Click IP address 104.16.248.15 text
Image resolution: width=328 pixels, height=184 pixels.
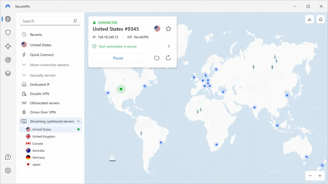[x=108, y=37]
